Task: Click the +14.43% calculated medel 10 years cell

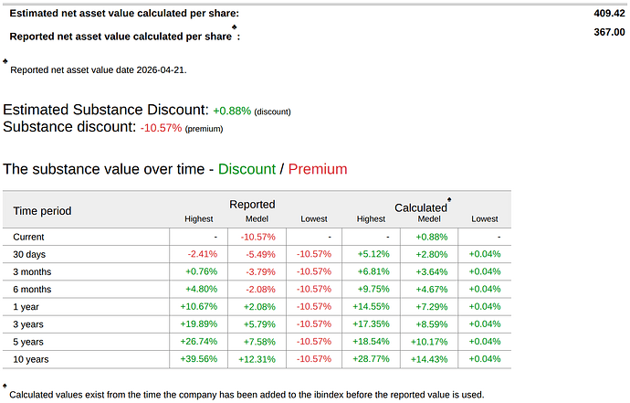Action: (429, 359)
